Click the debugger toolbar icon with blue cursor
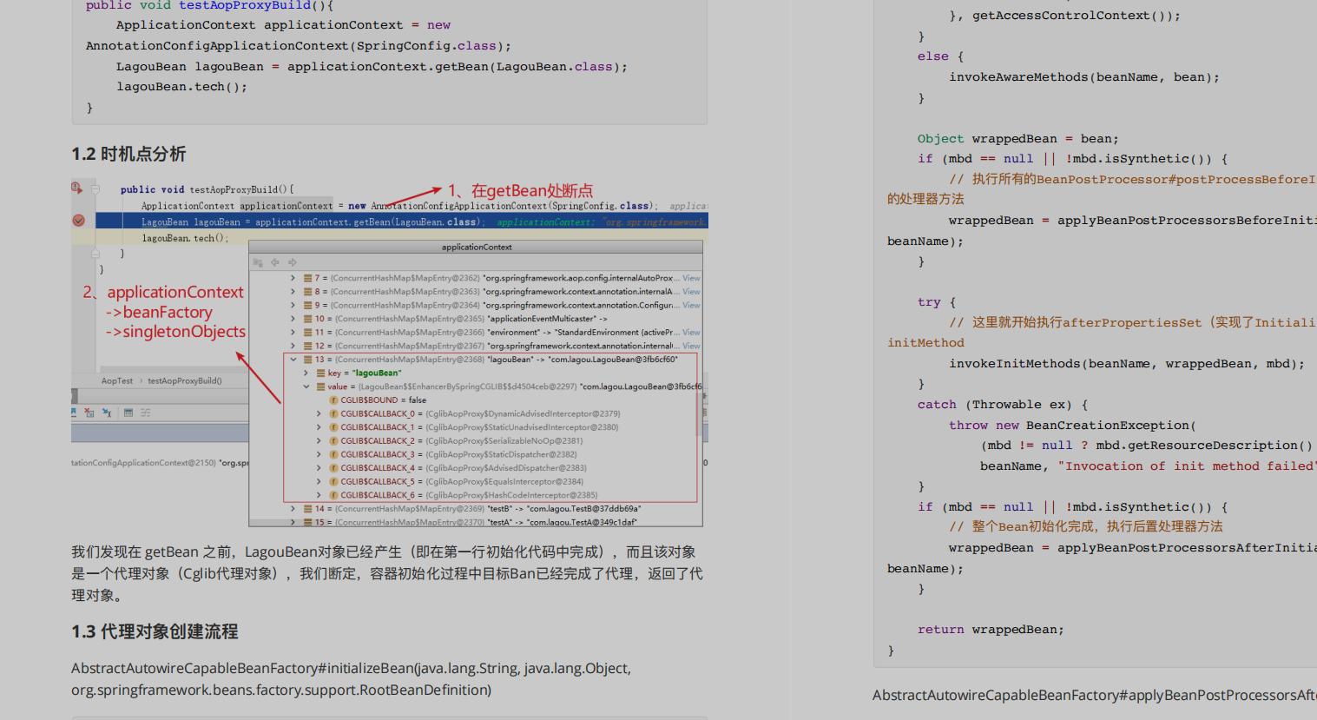The width and height of the screenshot is (1317, 720). [107, 413]
